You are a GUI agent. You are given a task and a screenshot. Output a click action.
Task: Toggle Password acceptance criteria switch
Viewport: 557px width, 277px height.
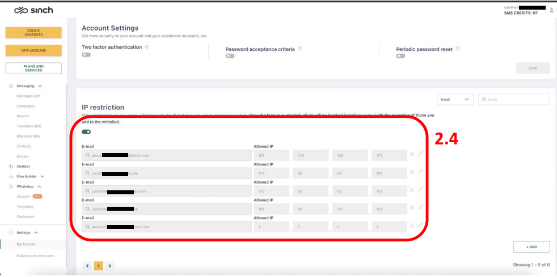tap(230, 56)
